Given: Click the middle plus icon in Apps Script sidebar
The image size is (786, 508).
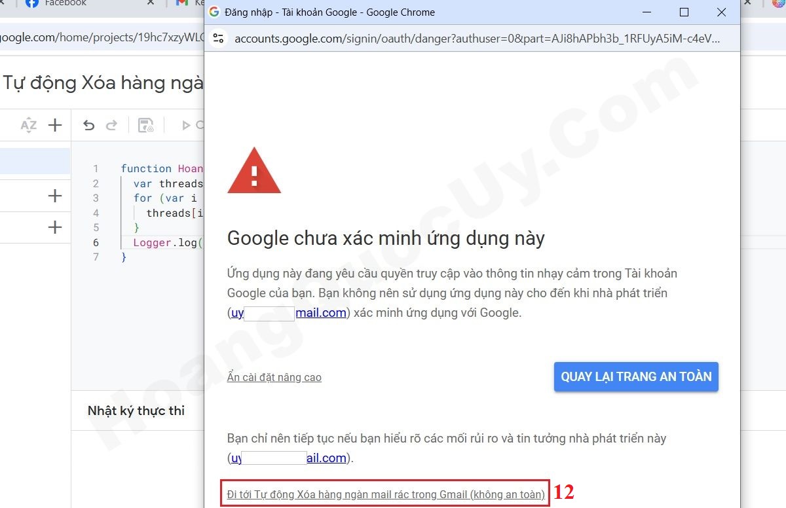Looking at the screenshot, I should pos(55,196).
